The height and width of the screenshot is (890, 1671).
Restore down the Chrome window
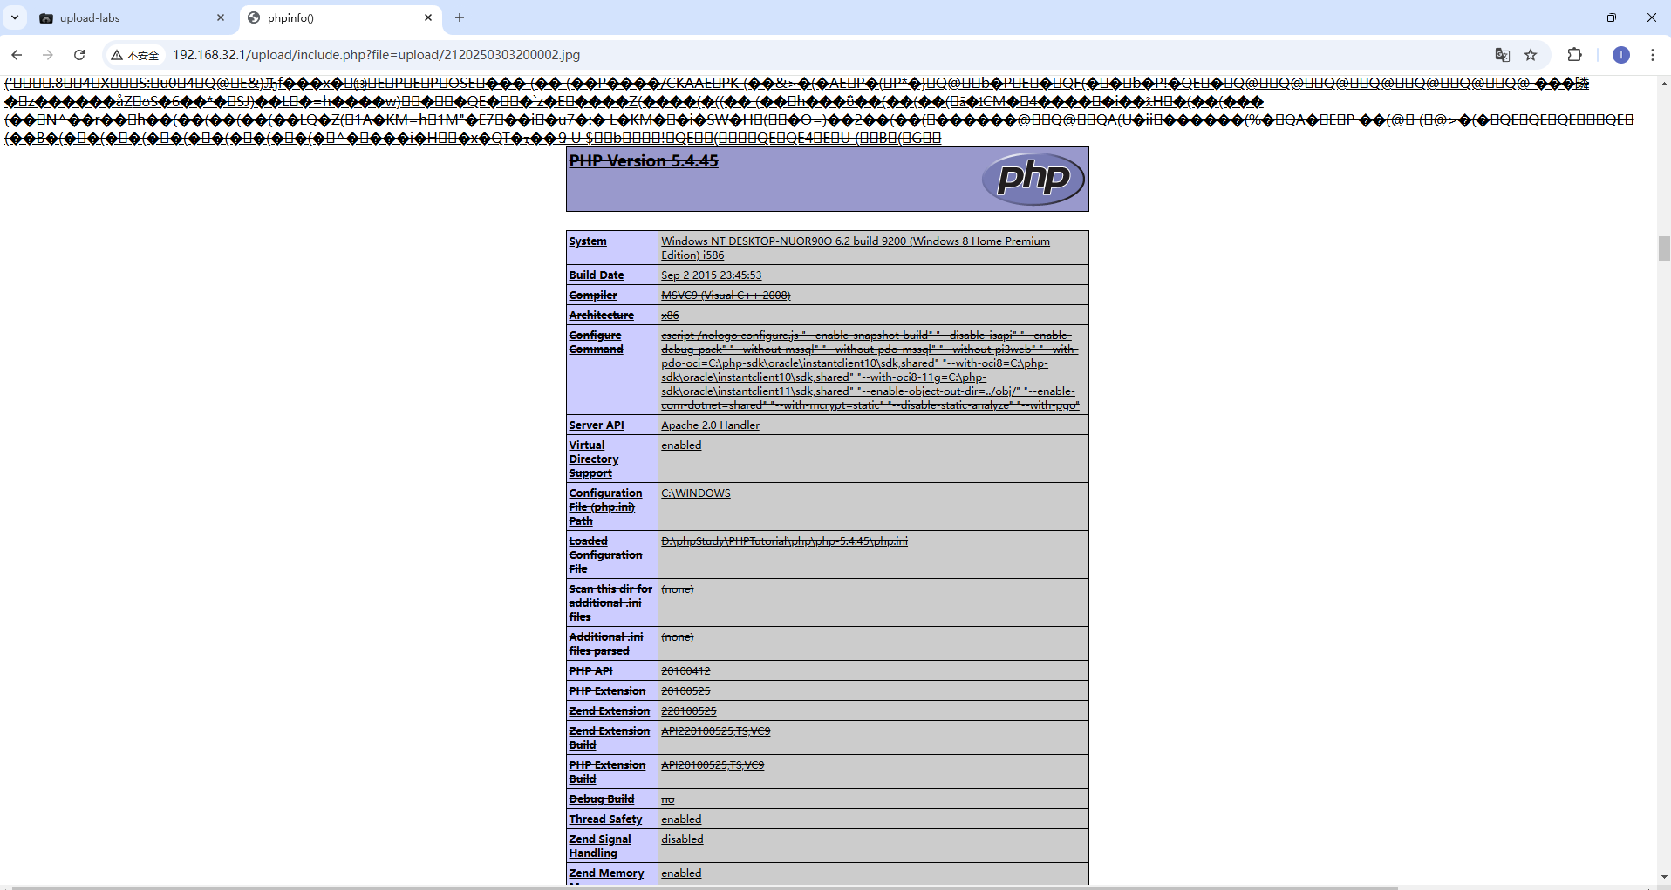point(1612,17)
